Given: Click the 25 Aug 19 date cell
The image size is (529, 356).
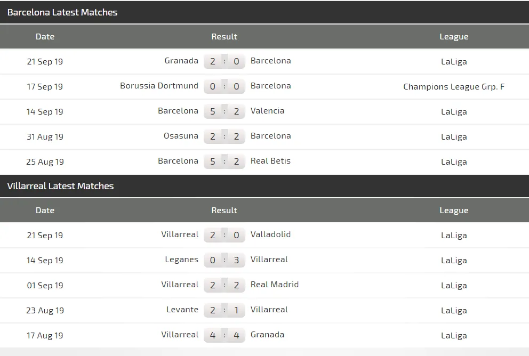Looking at the screenshot, I should (45, 161).
